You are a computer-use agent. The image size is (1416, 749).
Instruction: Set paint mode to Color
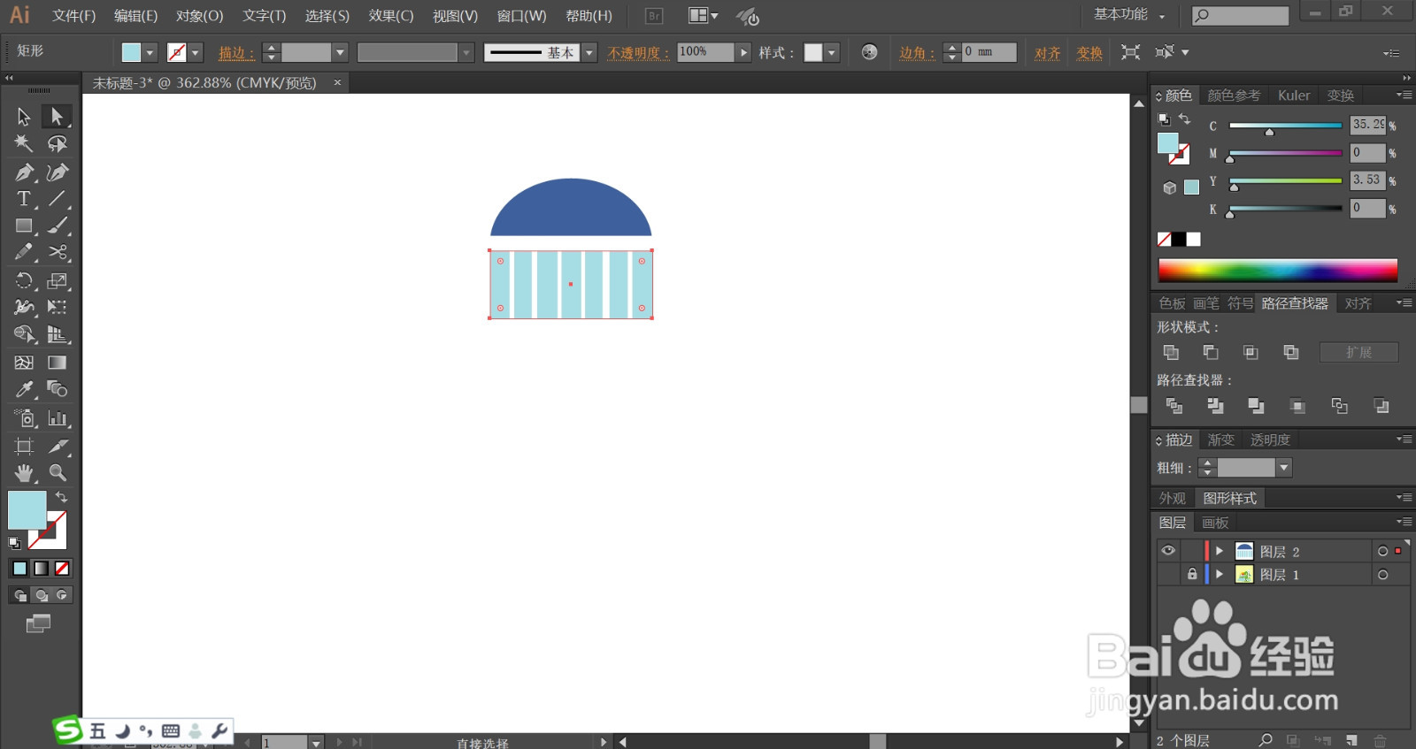point(19,569)
